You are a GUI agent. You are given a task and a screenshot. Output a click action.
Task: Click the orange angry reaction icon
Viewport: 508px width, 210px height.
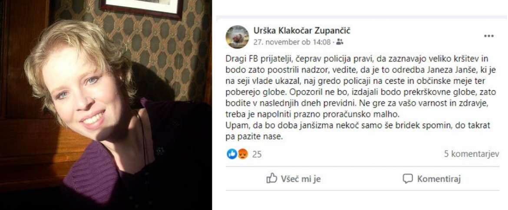point(243,154)
